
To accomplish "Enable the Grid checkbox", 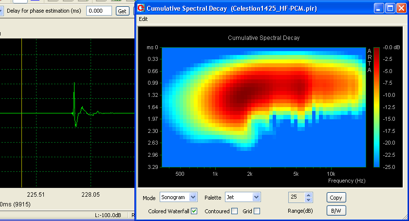I will pyautogui.click(x=257, y=211).
